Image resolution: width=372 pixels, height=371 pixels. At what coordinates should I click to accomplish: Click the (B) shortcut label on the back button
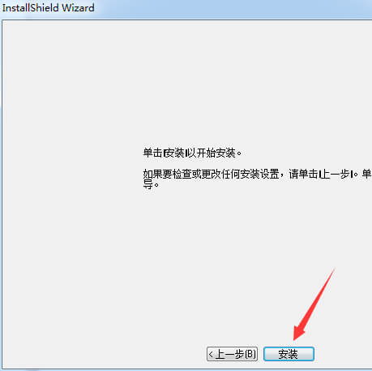[x=250, y=354]
